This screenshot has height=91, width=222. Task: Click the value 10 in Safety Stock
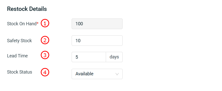click(78, 41)
